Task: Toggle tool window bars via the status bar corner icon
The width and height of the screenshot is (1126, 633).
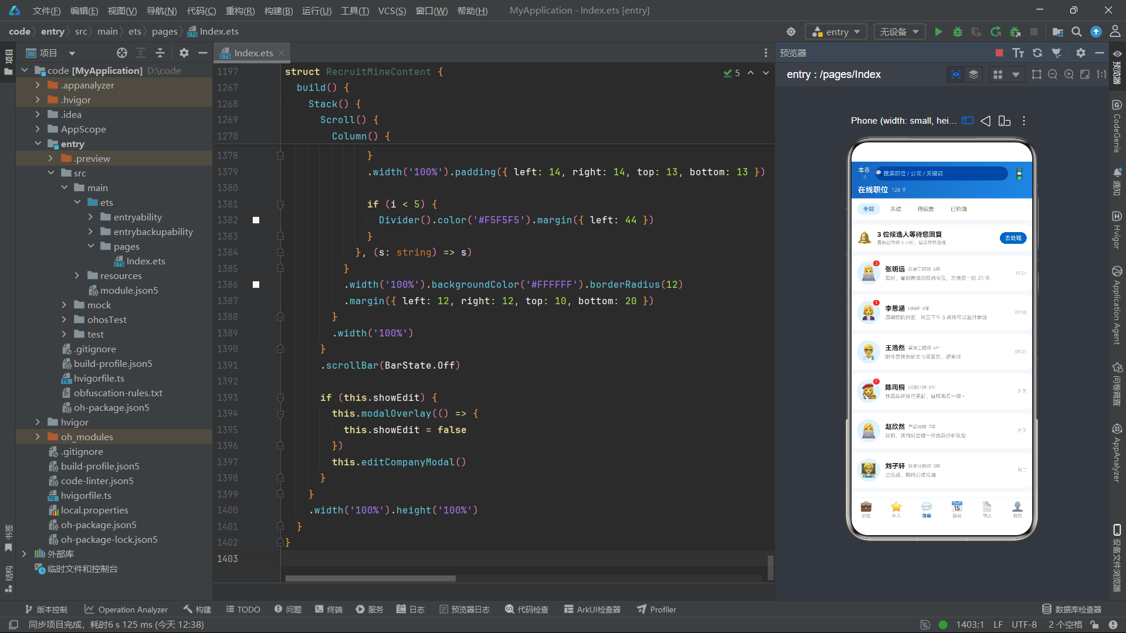Action: tap(14, 625)
